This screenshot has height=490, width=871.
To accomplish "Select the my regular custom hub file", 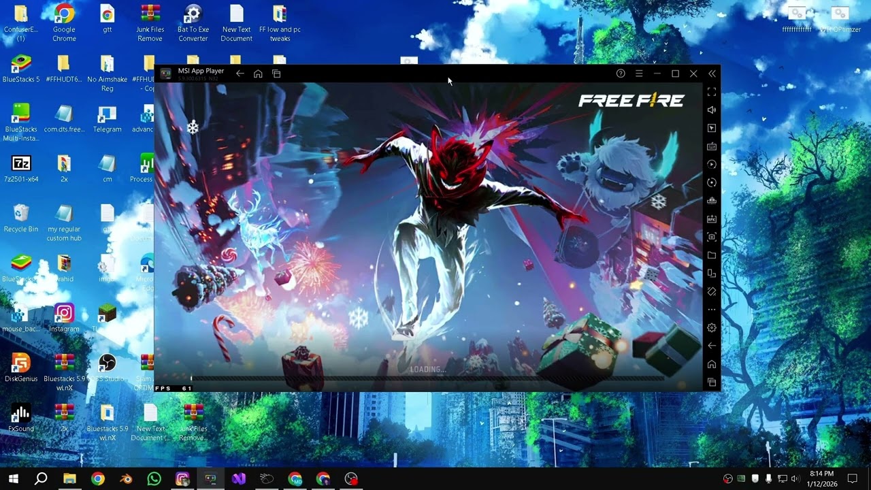I will tap(64, 223).
